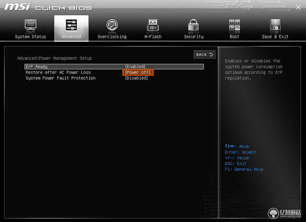Click the Save & Exit floppy icon
Viewport: 306px width, 222px height.
pyautogui.click(x=275, y=25)
